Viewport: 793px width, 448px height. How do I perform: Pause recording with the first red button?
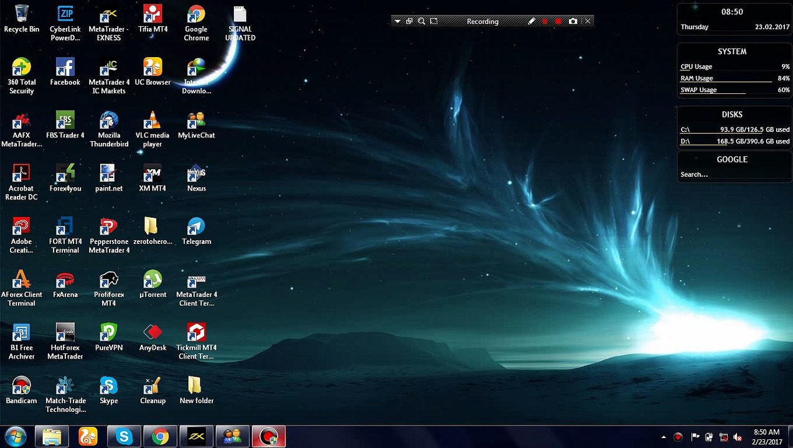pyautogui.click(x=545, y=21)
